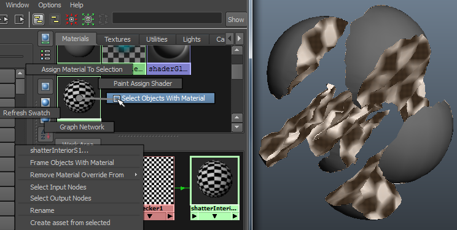Viewport: 457px width, 230px height.
Task: Choose Assign Material To Selection
Action: pyautogui.click(x=79, y=69)
